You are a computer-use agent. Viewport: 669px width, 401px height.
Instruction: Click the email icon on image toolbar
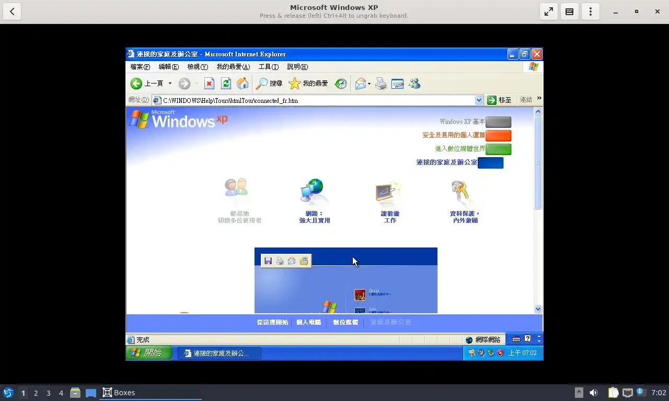pyautogui.click(x=292, y=261)
